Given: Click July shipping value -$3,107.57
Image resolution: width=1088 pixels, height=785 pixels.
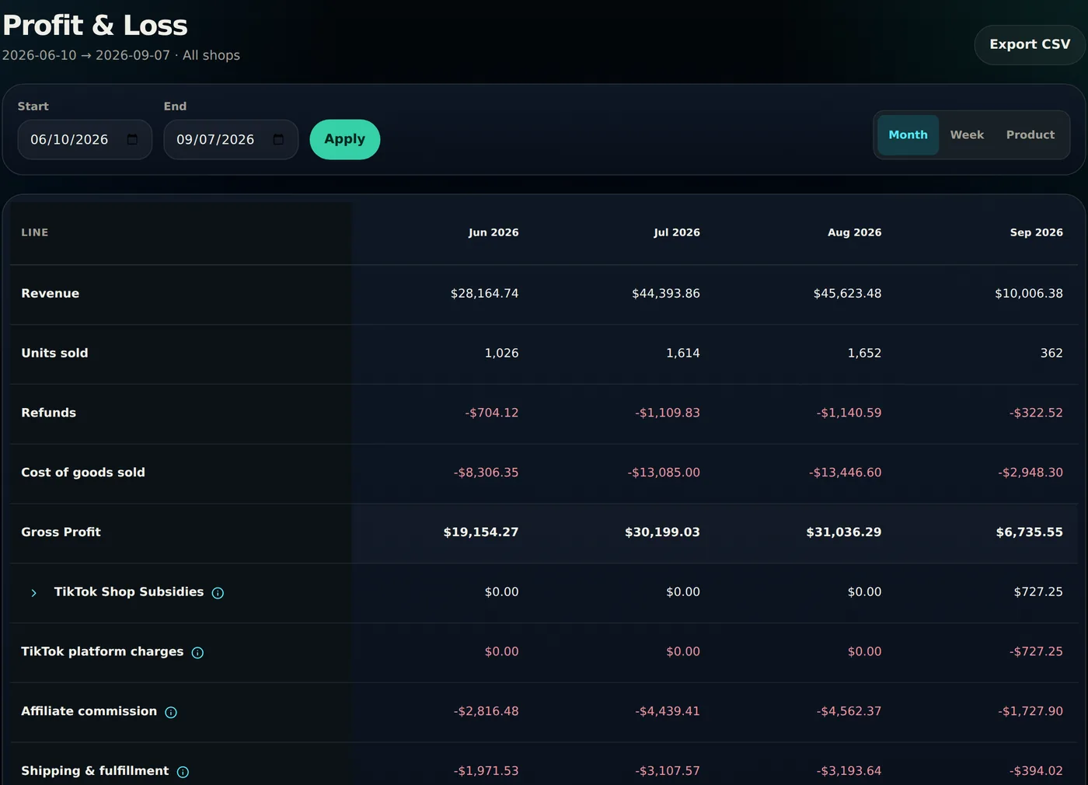Looking at the screenshot, I should tap(667, 771).
